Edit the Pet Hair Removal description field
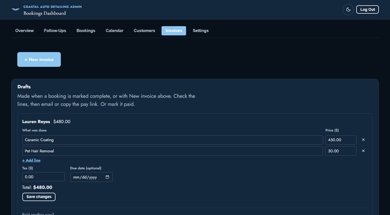 pyautogui.click(x=172, y=151)
